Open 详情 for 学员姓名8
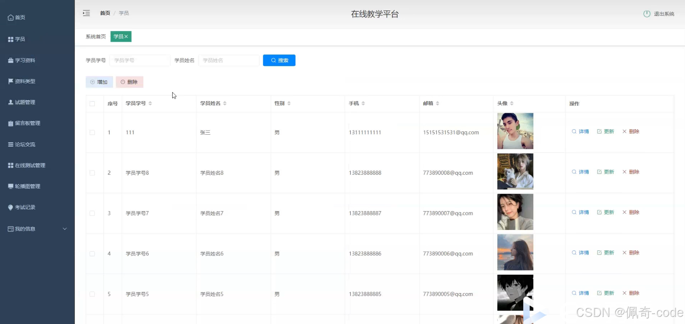This screenshot has height=324, width=685. [x=581, y=172]
